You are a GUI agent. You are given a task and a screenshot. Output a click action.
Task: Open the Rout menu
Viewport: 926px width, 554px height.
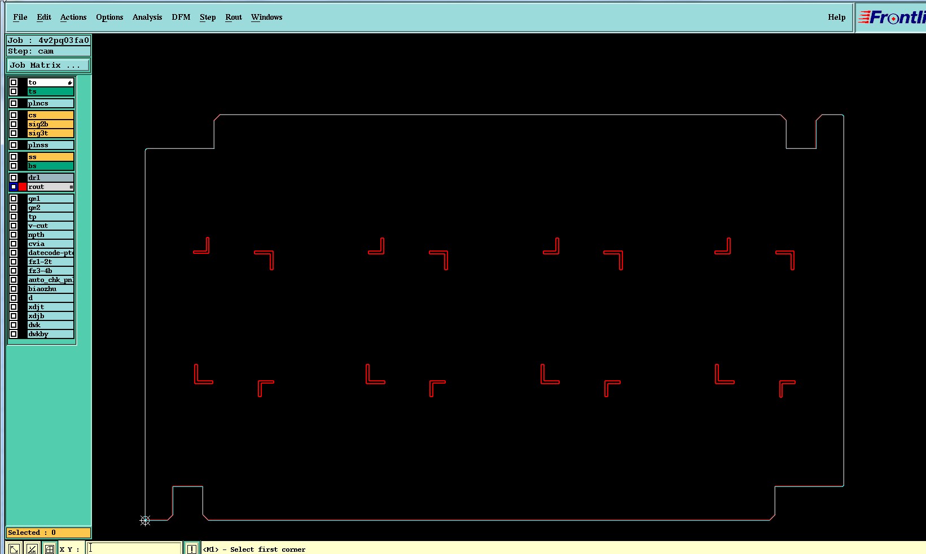234,17
